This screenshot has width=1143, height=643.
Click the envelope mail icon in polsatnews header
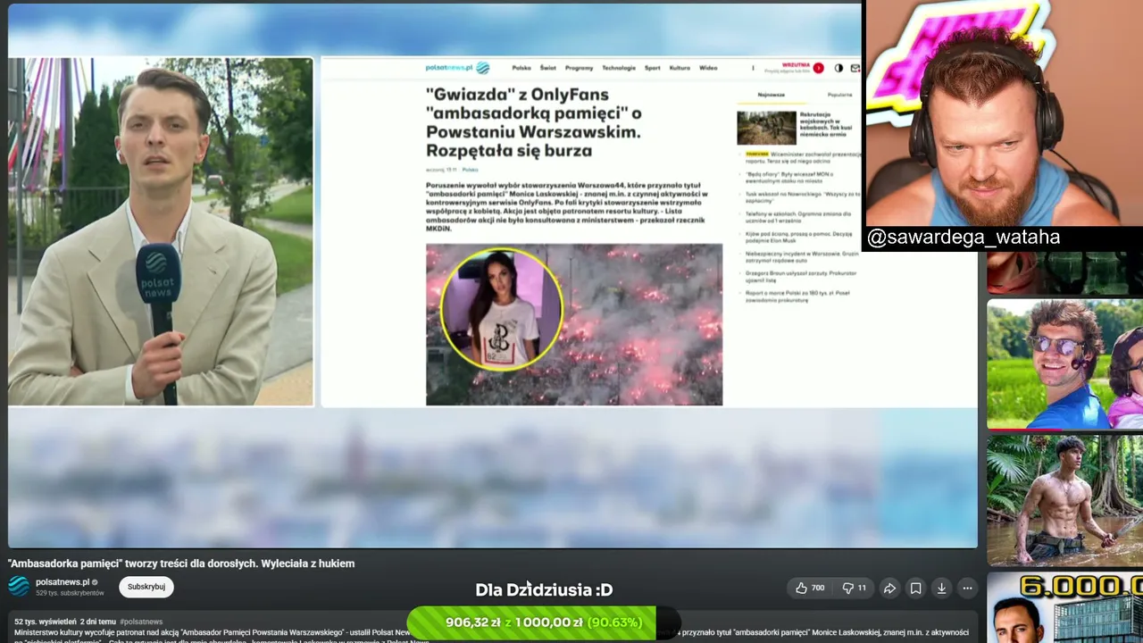855,68
